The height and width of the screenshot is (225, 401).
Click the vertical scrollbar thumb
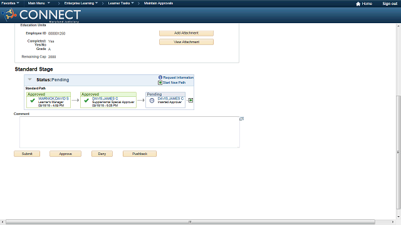[398, 152]
